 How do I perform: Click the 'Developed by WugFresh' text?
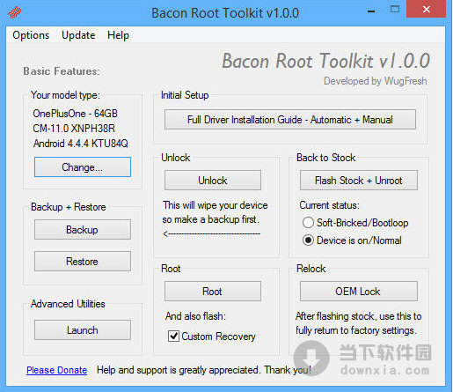(376, 81)
